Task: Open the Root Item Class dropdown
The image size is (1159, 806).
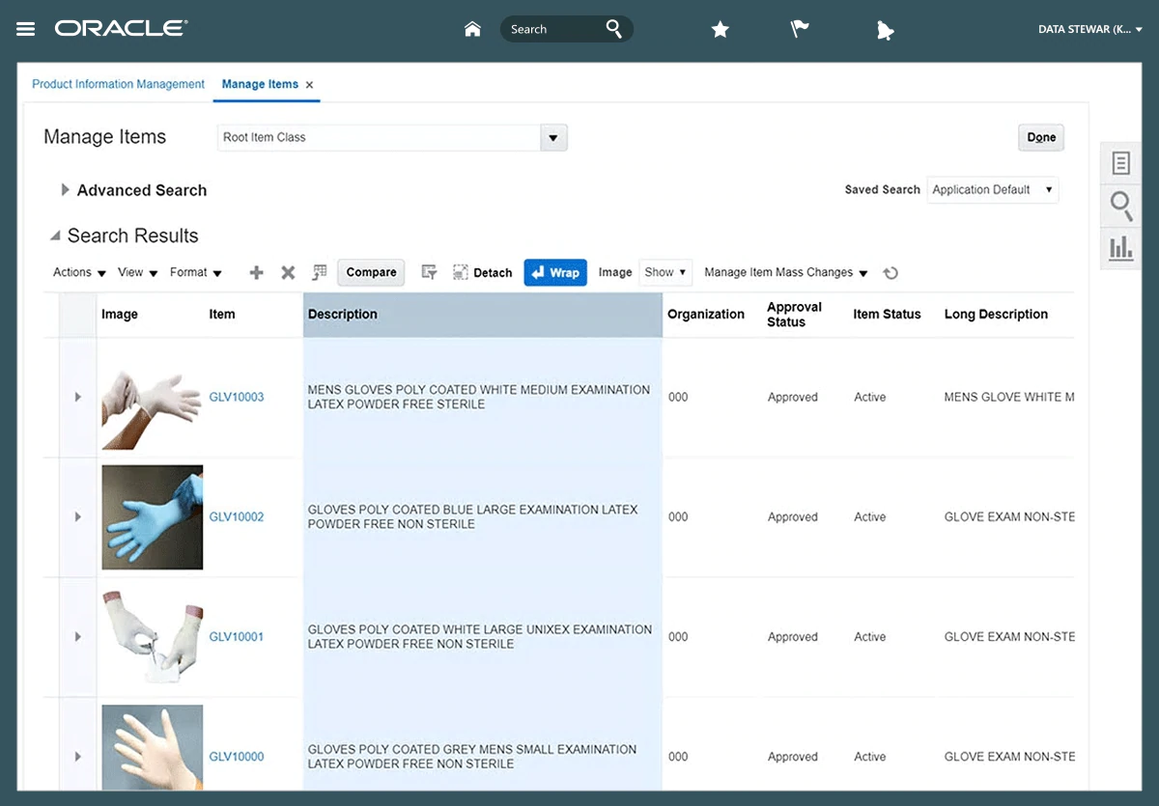Action: point(552,138)
